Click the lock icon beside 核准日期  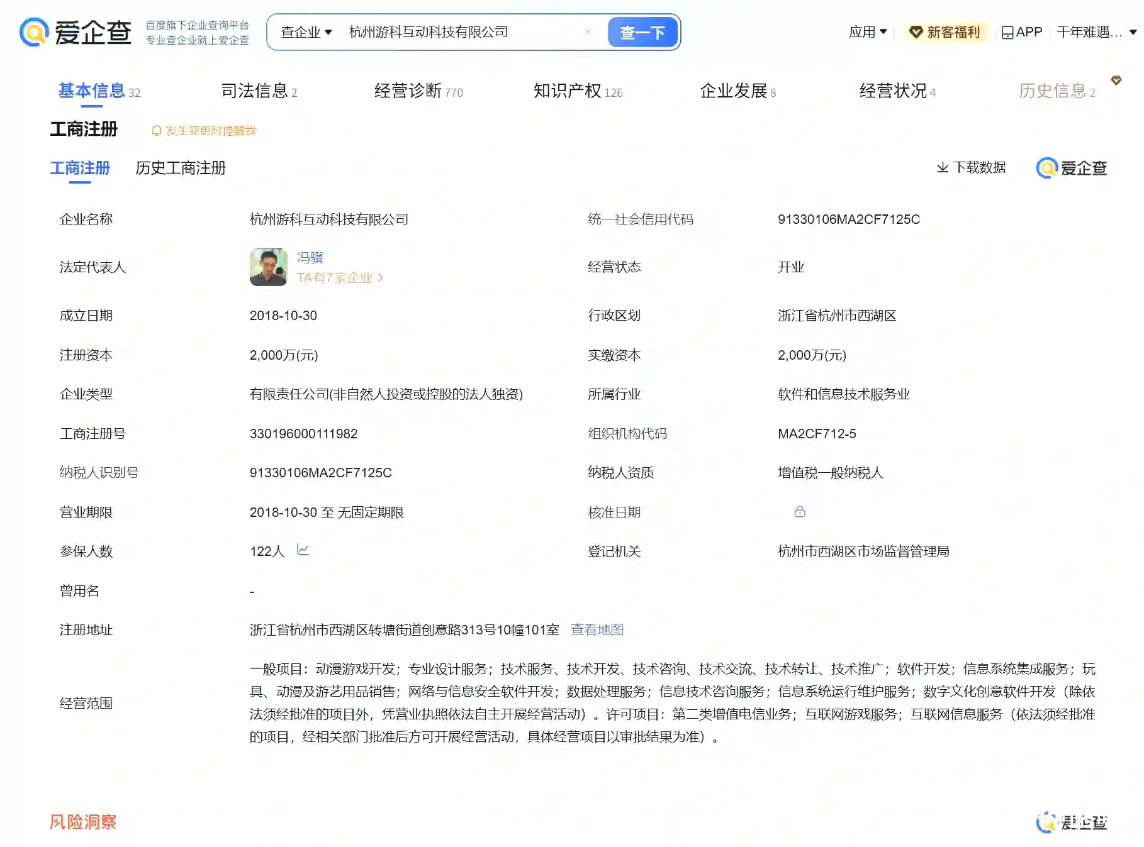(x=800, y=512)
